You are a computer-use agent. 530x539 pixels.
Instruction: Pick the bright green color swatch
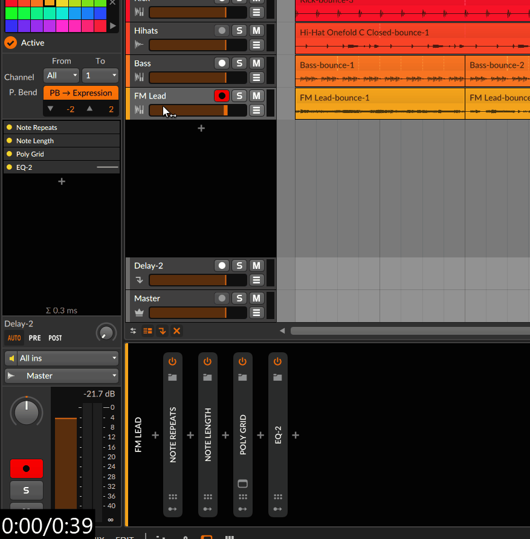coord(11,13)
